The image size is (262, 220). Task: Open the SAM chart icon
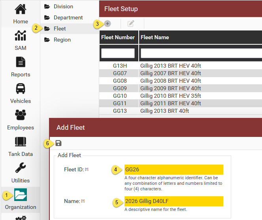(21, 36)
